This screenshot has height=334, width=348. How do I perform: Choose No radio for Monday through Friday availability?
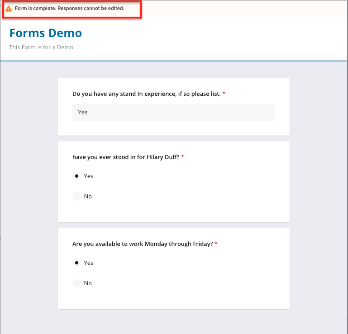click(x=76, y=283)
